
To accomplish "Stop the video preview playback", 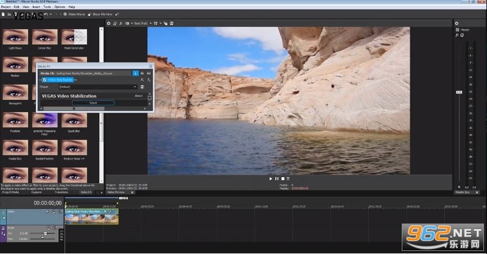I will pos(282,178).
